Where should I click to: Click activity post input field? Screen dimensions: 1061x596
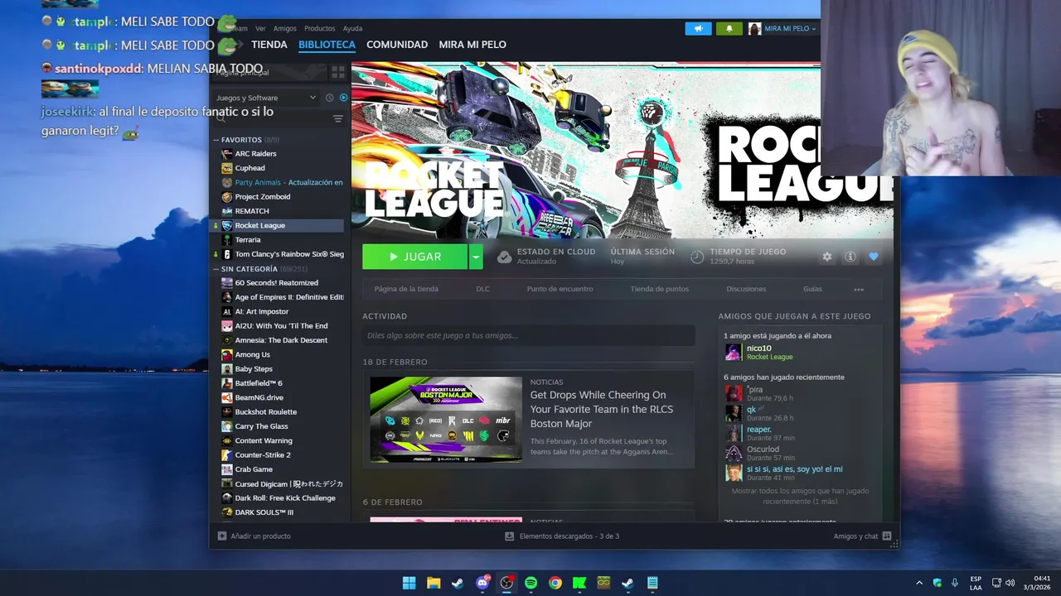click(x=528, y=335)
